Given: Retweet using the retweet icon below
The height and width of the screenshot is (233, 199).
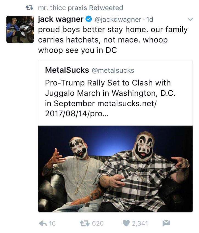Looking at the screenshot, I should (85, 223).
